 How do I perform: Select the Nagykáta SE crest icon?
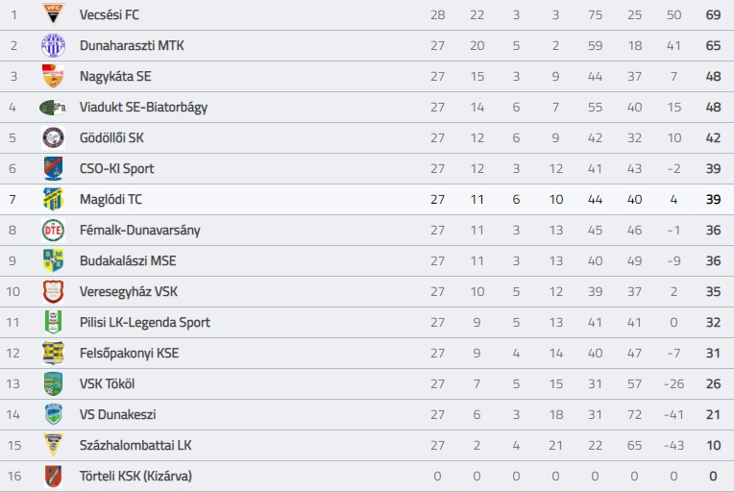point(53,76)
